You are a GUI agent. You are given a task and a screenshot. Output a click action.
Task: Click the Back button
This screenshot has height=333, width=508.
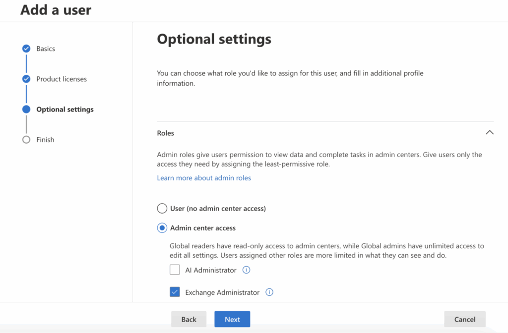click(x=189, y=319)
